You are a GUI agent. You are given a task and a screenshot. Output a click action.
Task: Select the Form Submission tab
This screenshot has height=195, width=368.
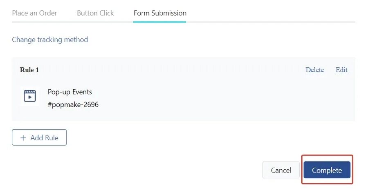click(x=160, y=13)
